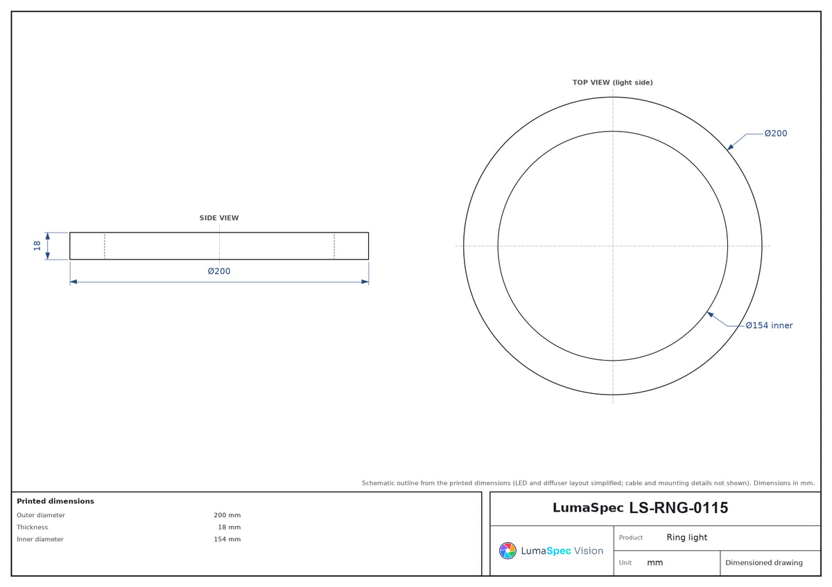
Task: Click the LumaSpec Vision color wheel logo
Action: coord(508,550)
